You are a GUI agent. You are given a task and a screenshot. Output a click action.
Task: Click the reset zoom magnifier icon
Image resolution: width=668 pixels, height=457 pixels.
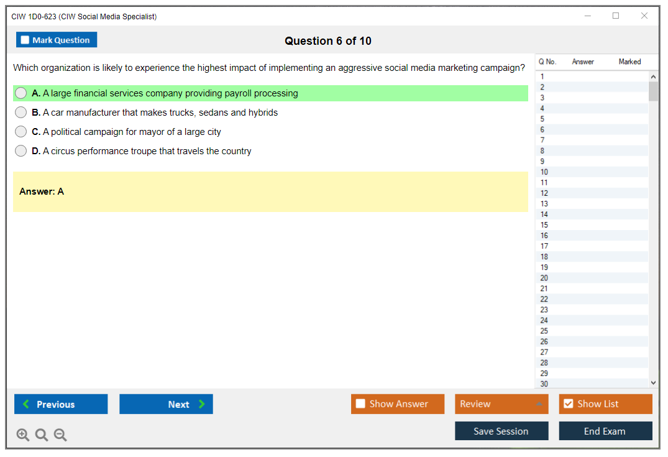pyautogui.click(x=42, y=435)
